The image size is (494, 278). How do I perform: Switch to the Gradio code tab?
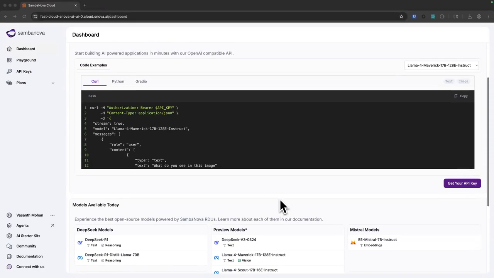(x=141, y=81)
